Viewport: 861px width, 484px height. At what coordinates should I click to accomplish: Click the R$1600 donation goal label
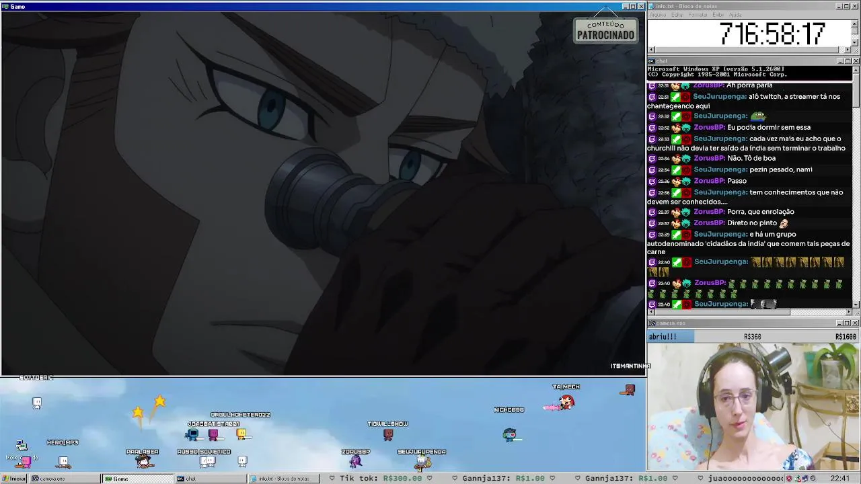[x=846, y=337]
